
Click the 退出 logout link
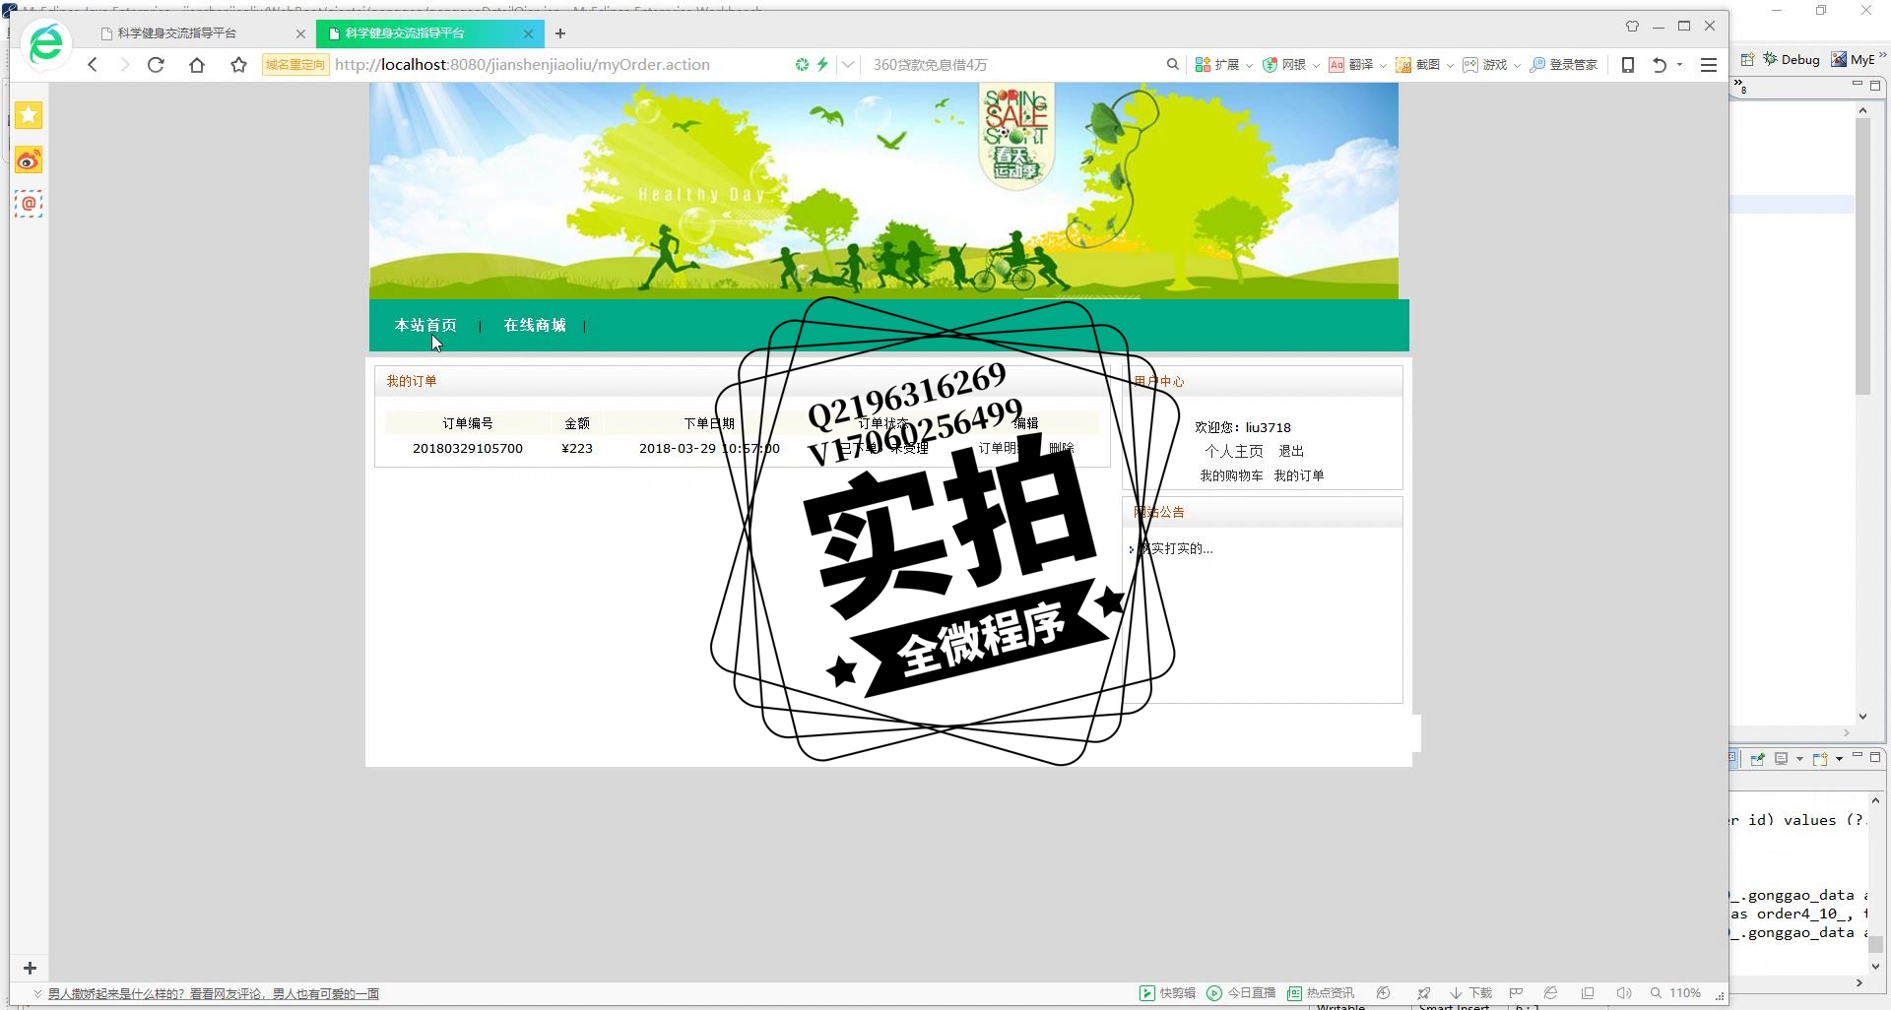point(1291,451)
